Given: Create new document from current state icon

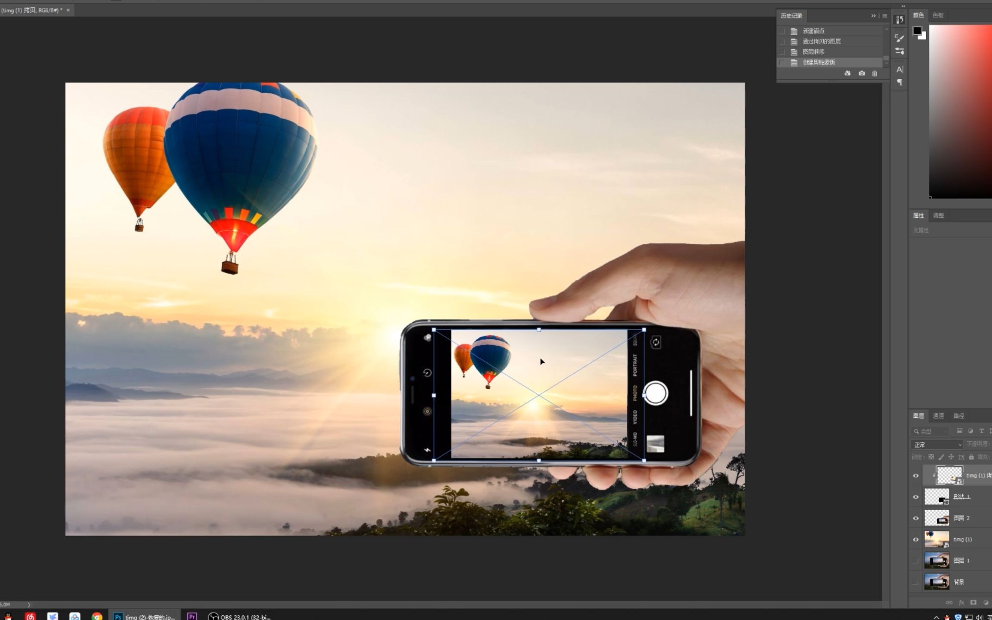Looking at the screenshot, I should coord(847,73).
